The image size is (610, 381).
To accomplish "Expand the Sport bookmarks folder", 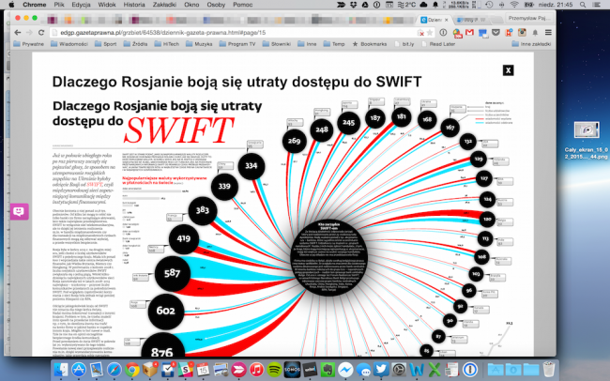I will (x=105, y=44).
